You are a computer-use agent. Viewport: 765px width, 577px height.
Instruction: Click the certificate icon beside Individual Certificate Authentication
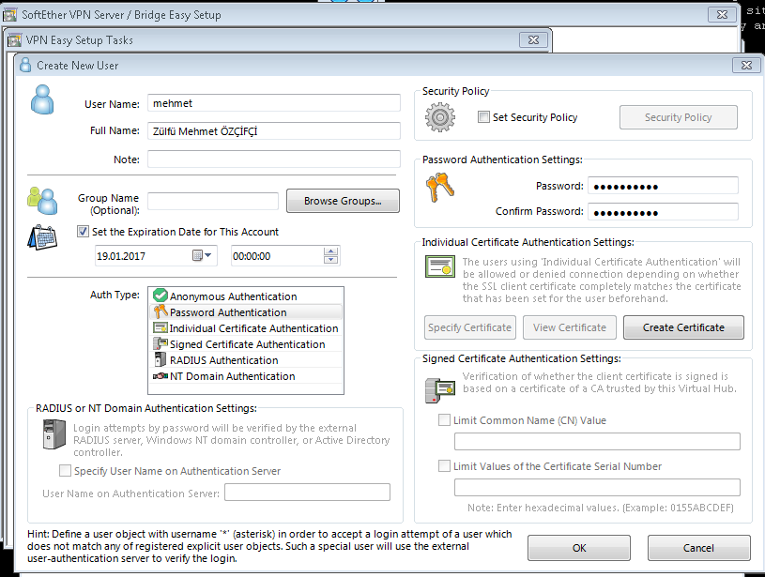coord(160,327)
